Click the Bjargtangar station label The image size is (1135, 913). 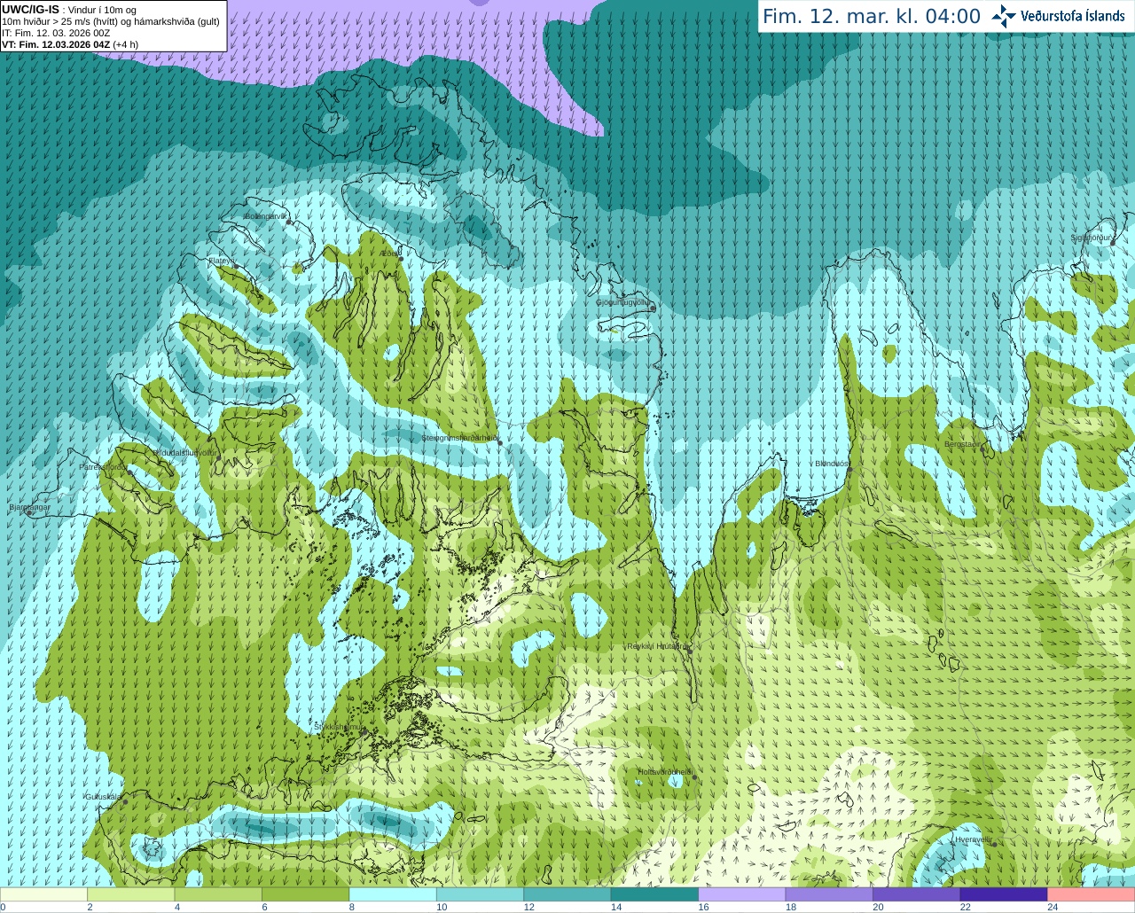(x=29, y=507)
